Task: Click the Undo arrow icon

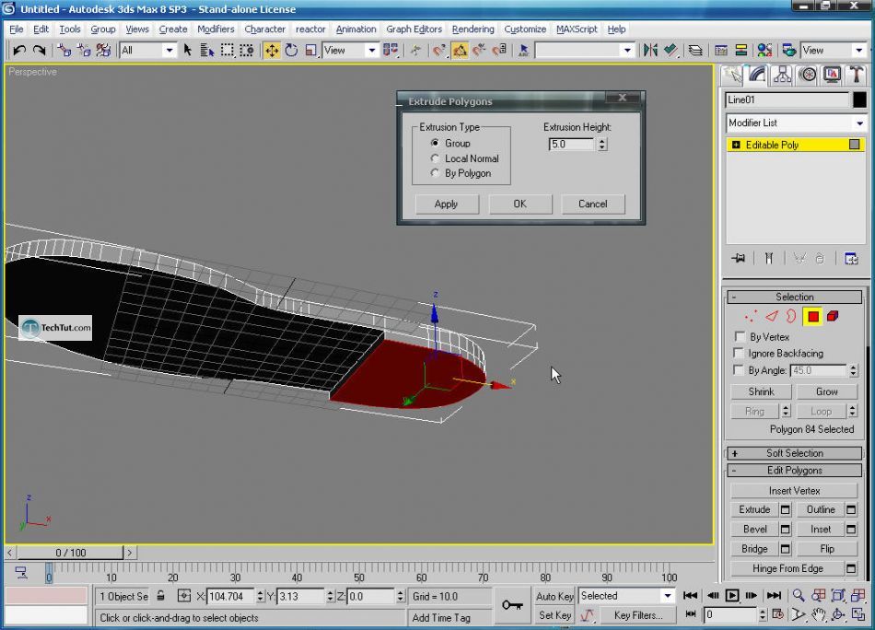Action: [19, 51]
